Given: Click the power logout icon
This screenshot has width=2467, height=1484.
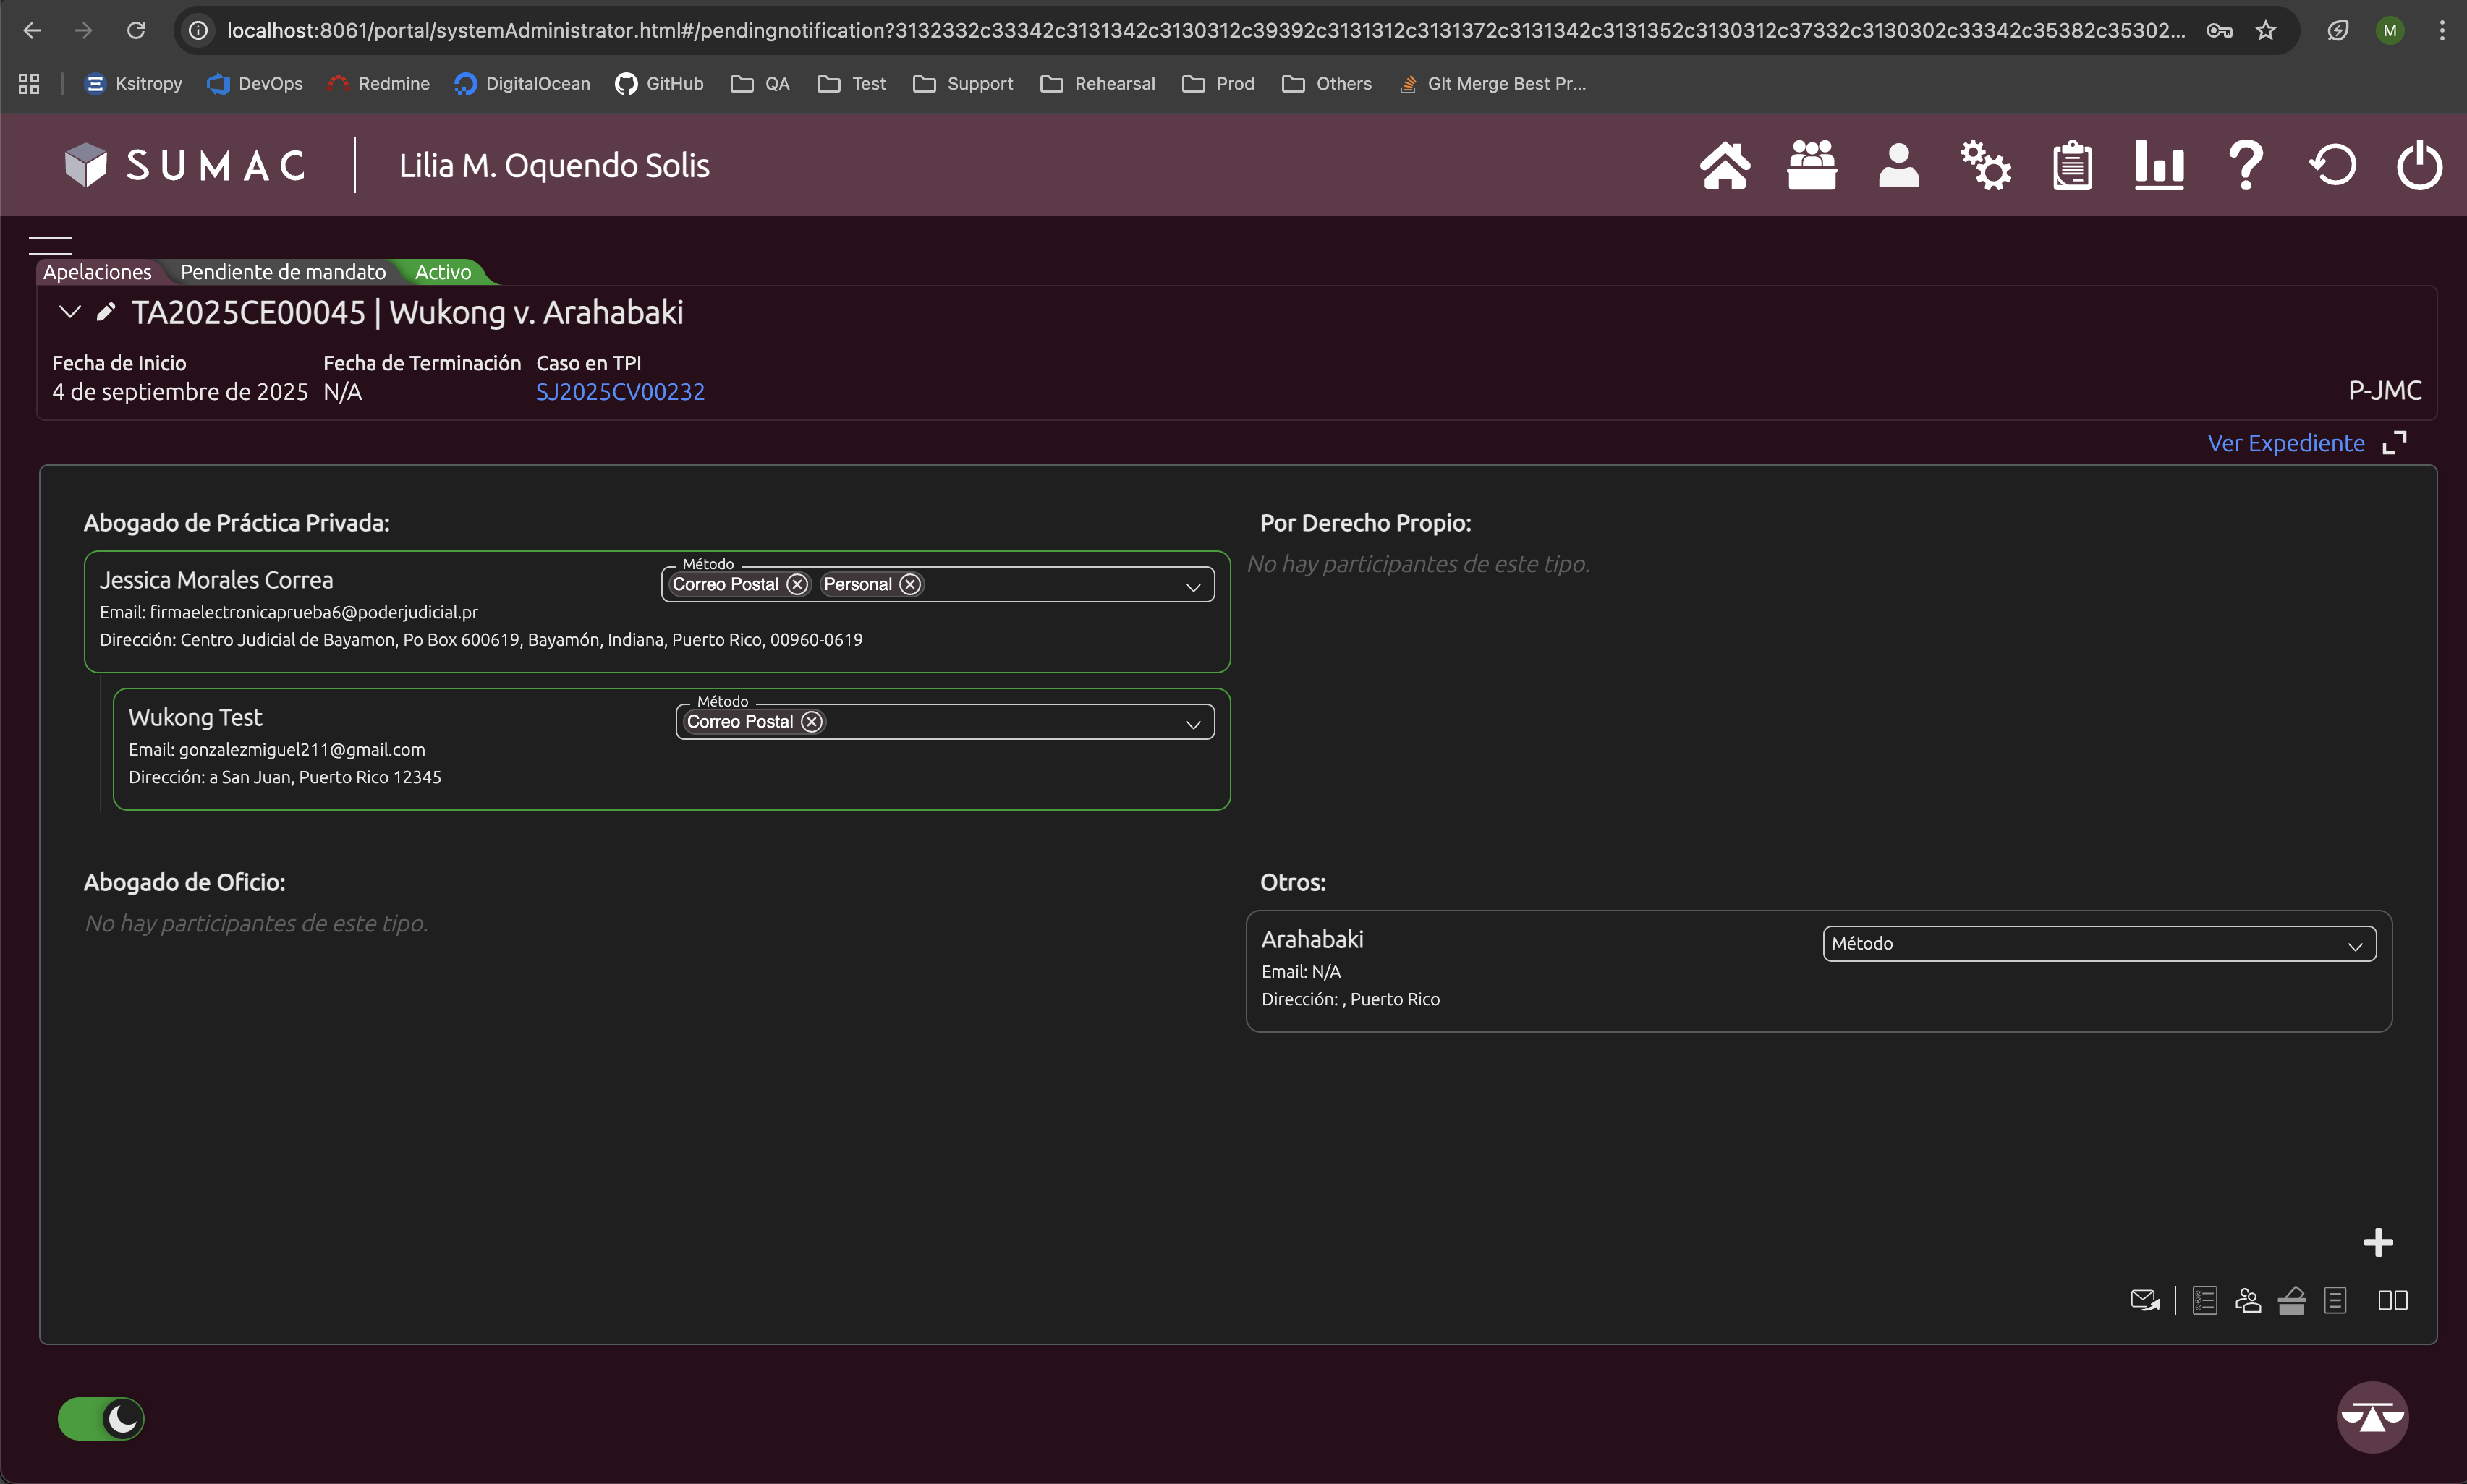Looking at the screenshot, I should (2419, 165).
